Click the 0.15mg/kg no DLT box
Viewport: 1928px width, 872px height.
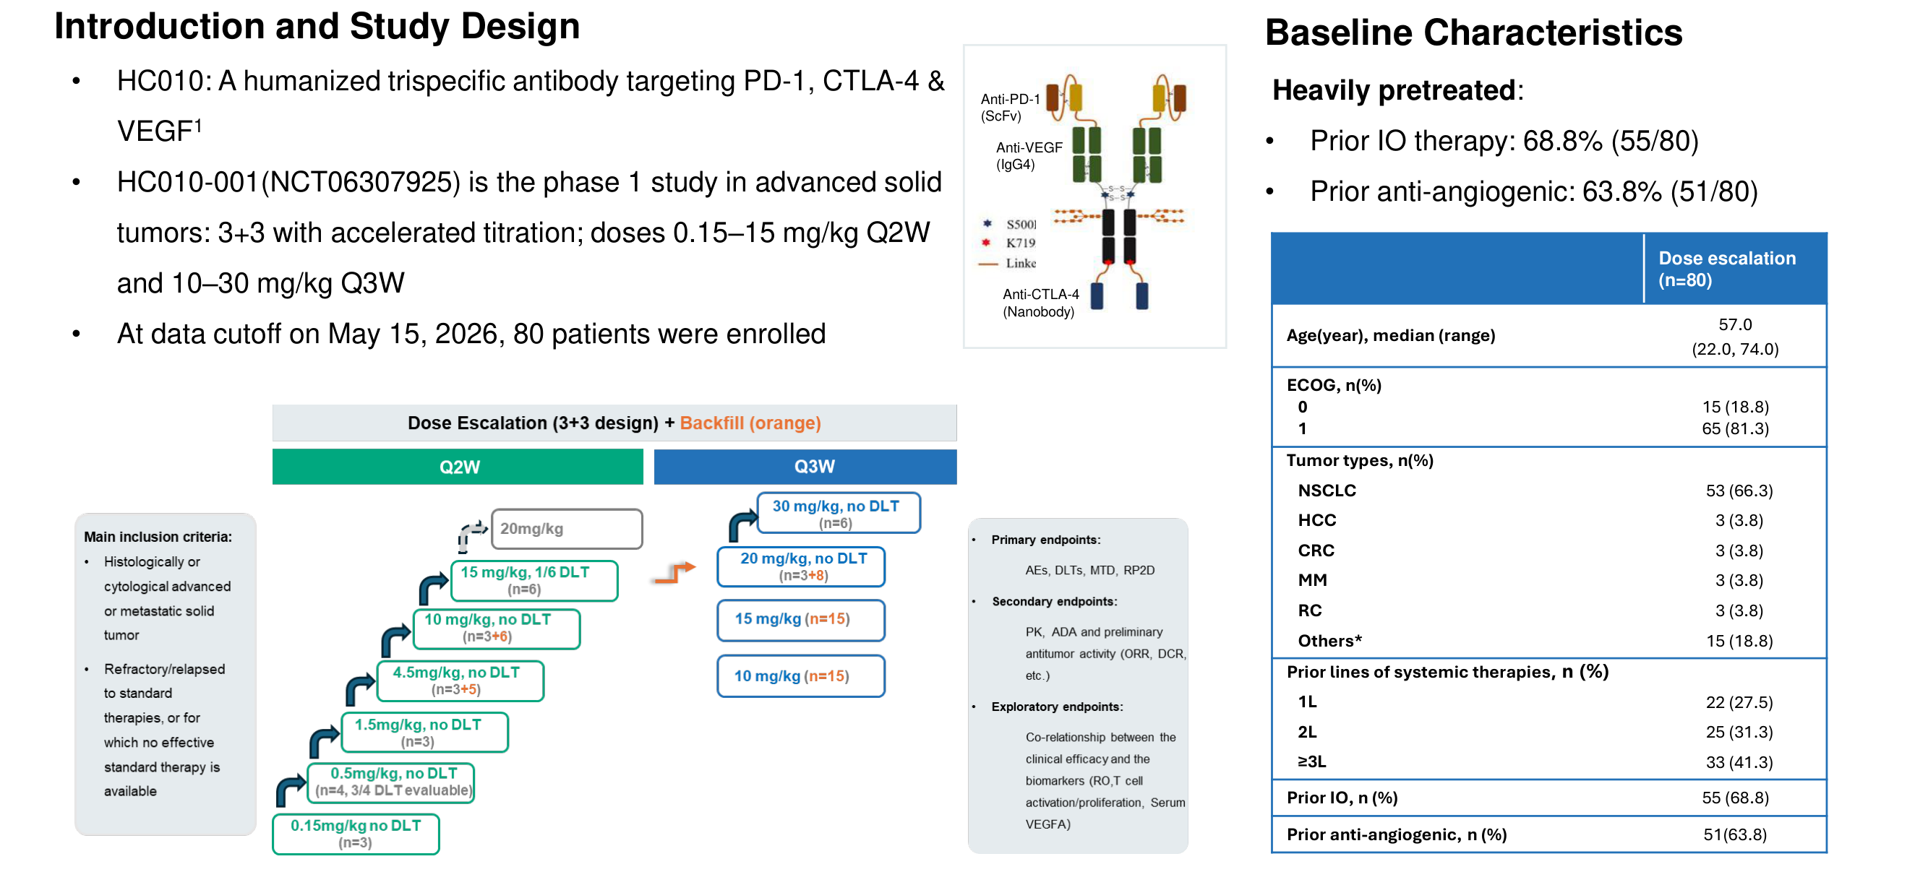pyautogui.click(x=356, y=834)
